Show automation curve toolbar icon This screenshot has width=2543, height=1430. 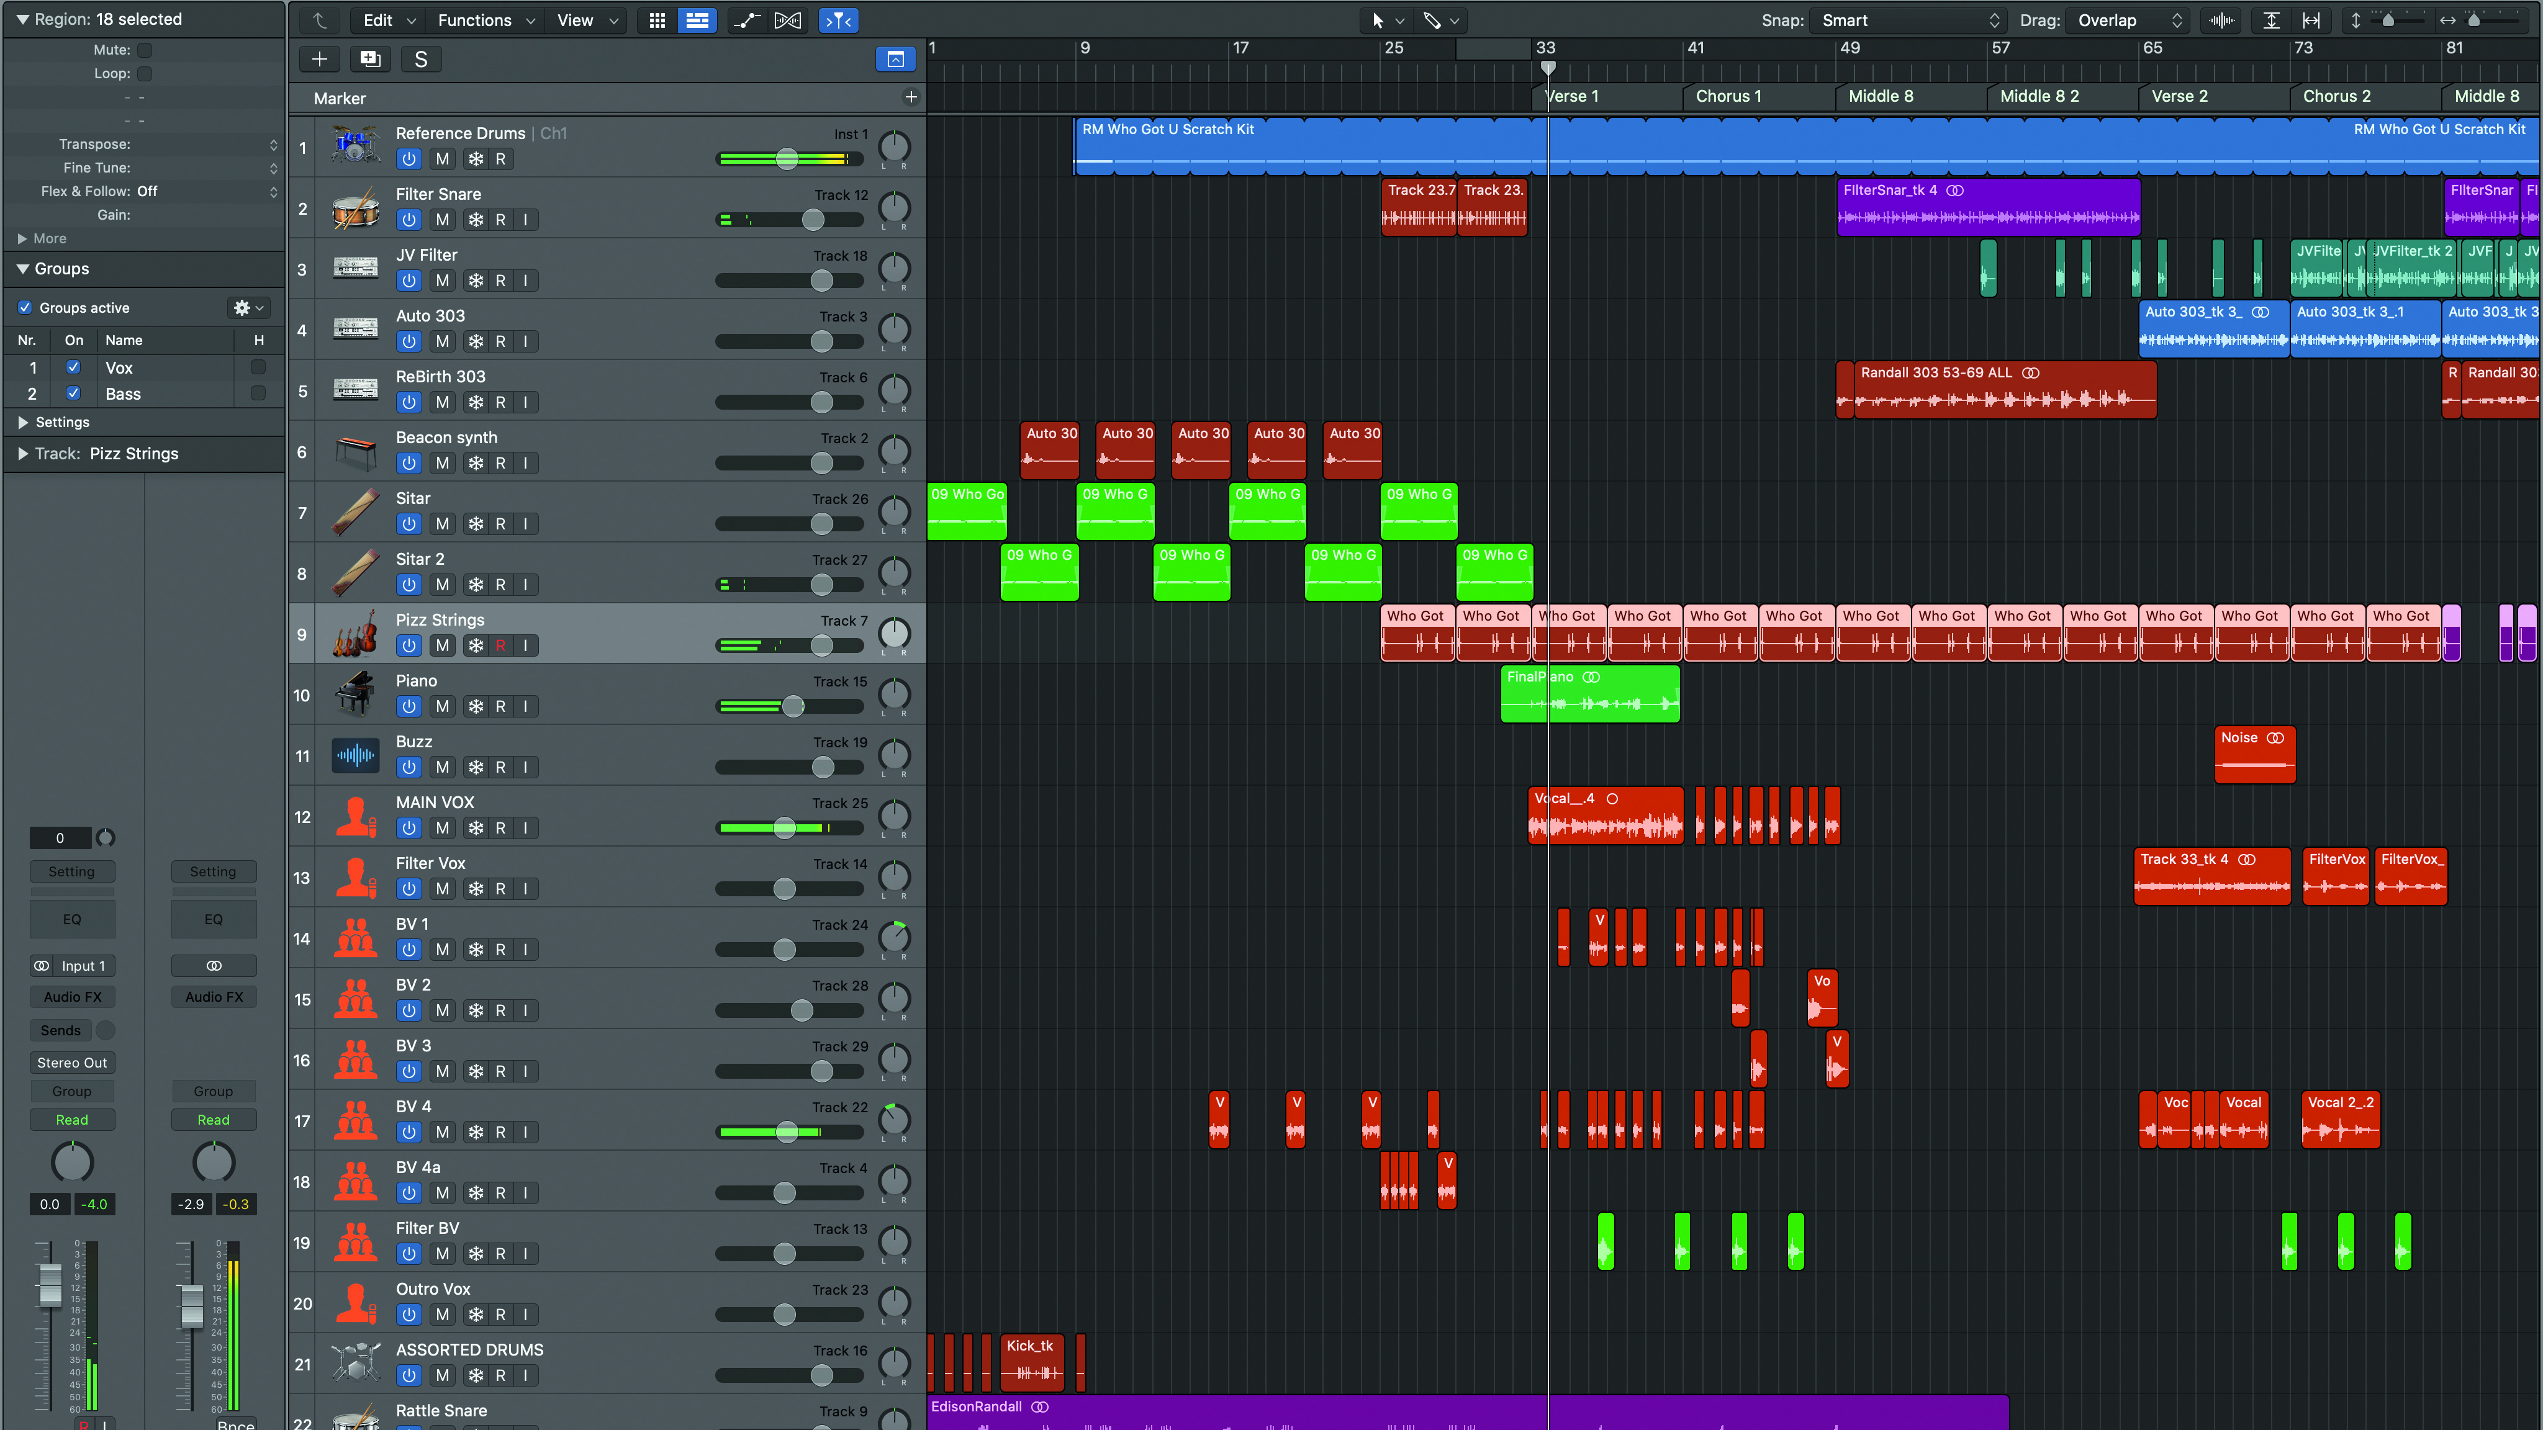(746, 20)
